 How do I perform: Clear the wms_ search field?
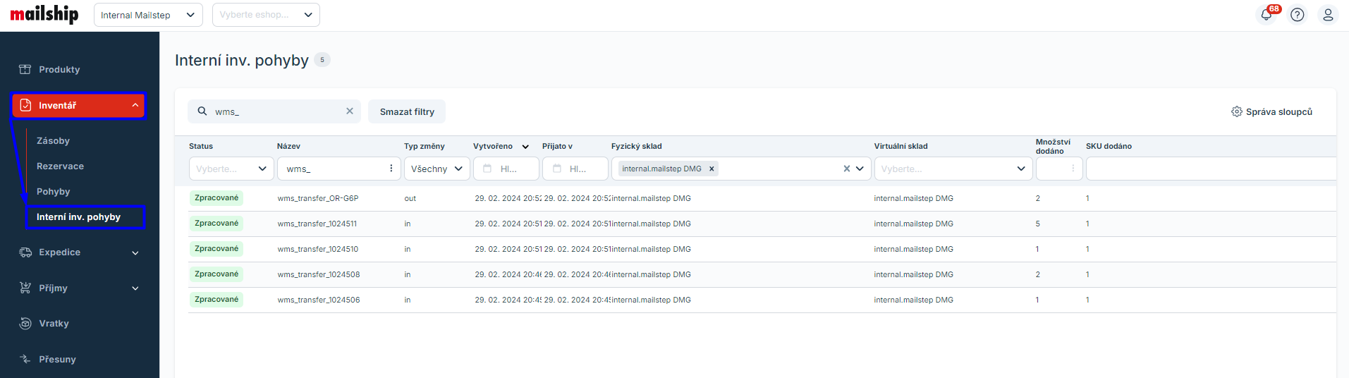click(350, 111)
